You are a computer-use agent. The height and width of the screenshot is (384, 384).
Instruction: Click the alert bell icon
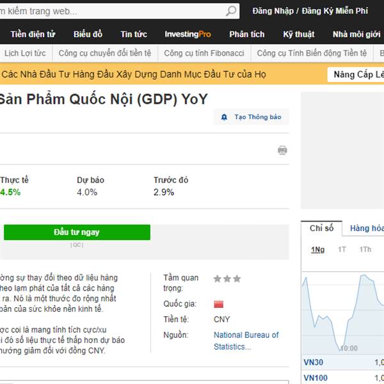tap(224, 117)
